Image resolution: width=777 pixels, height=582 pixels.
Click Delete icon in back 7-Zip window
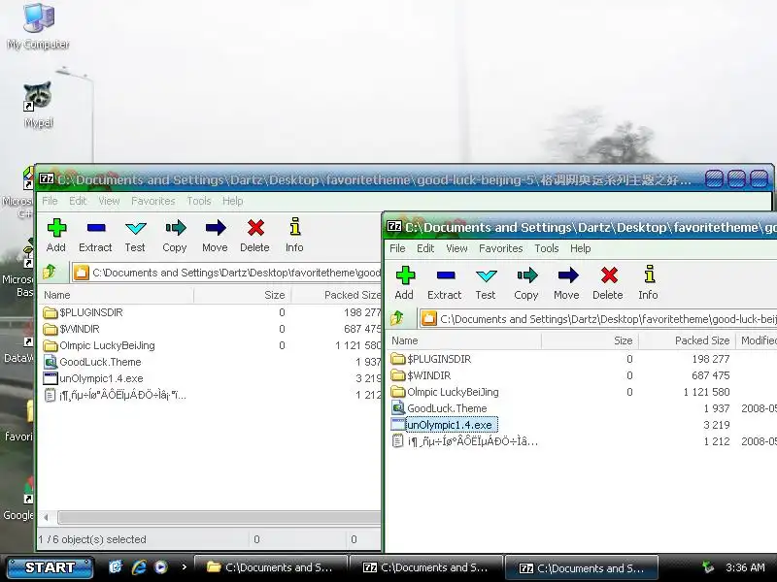coord(255,228)
